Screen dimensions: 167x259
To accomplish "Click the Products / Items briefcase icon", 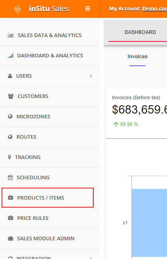I will 11,198.
